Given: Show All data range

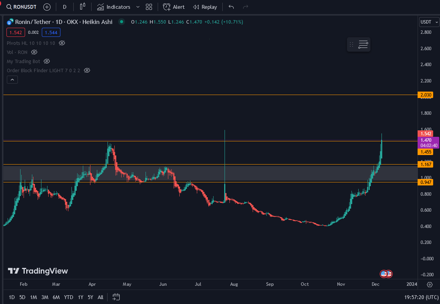Looking at the screenshot, I should click(x=100, y=297).
